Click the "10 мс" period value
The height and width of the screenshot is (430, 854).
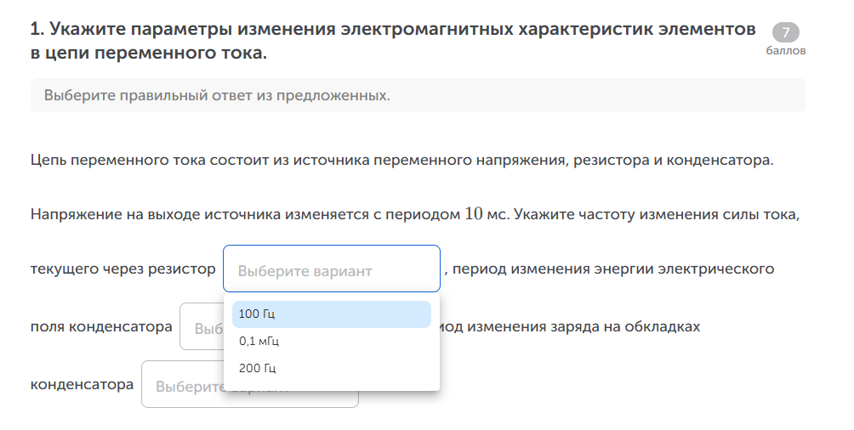(485, 214)
